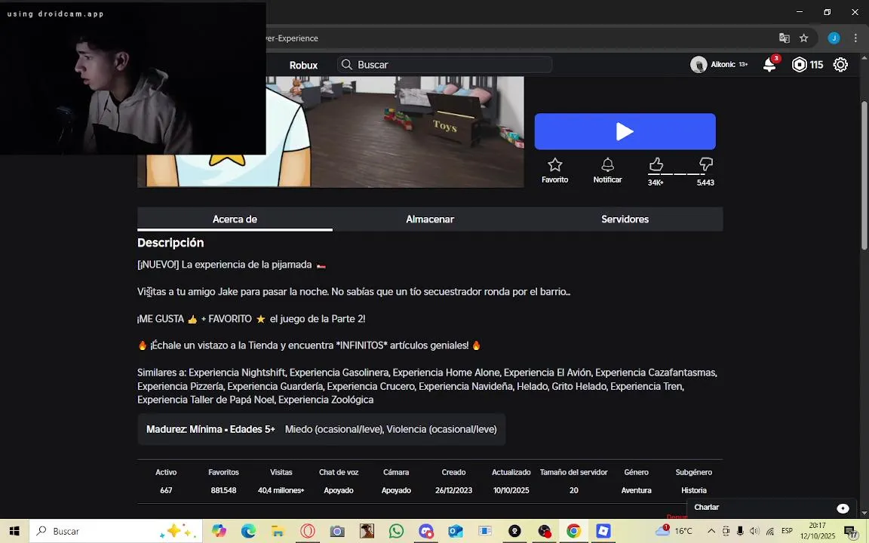
Task: Click the Activo value 667
Action: click(166, 490)
